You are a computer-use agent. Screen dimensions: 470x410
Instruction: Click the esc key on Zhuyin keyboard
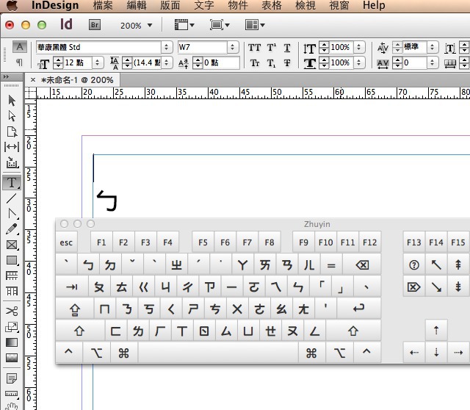point(66,242)
